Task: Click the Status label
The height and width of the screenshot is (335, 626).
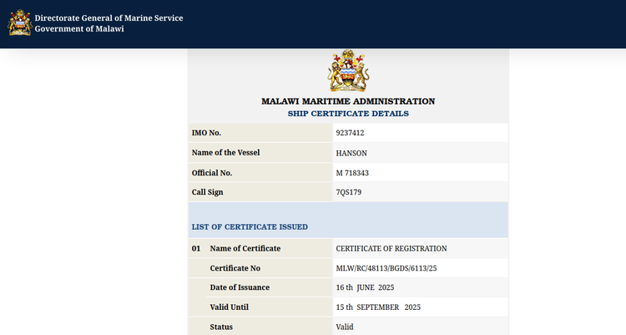Action: click(221, 327)
